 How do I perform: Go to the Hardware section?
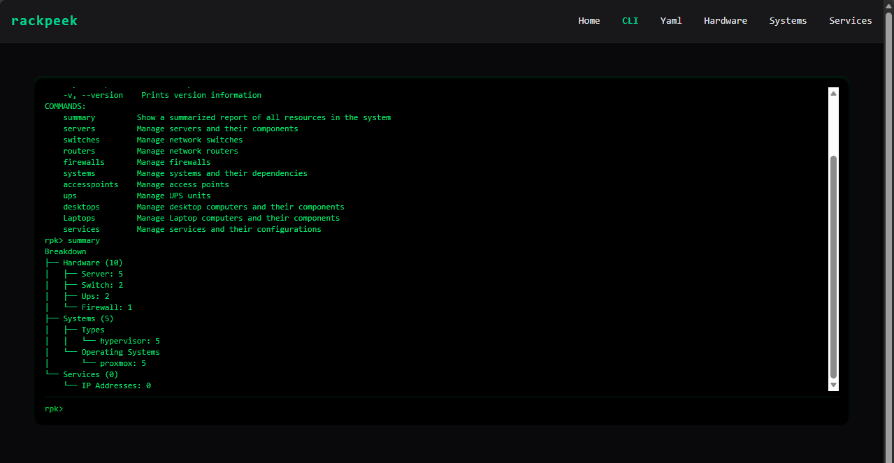pyautogui.click(x=725, y=20)
